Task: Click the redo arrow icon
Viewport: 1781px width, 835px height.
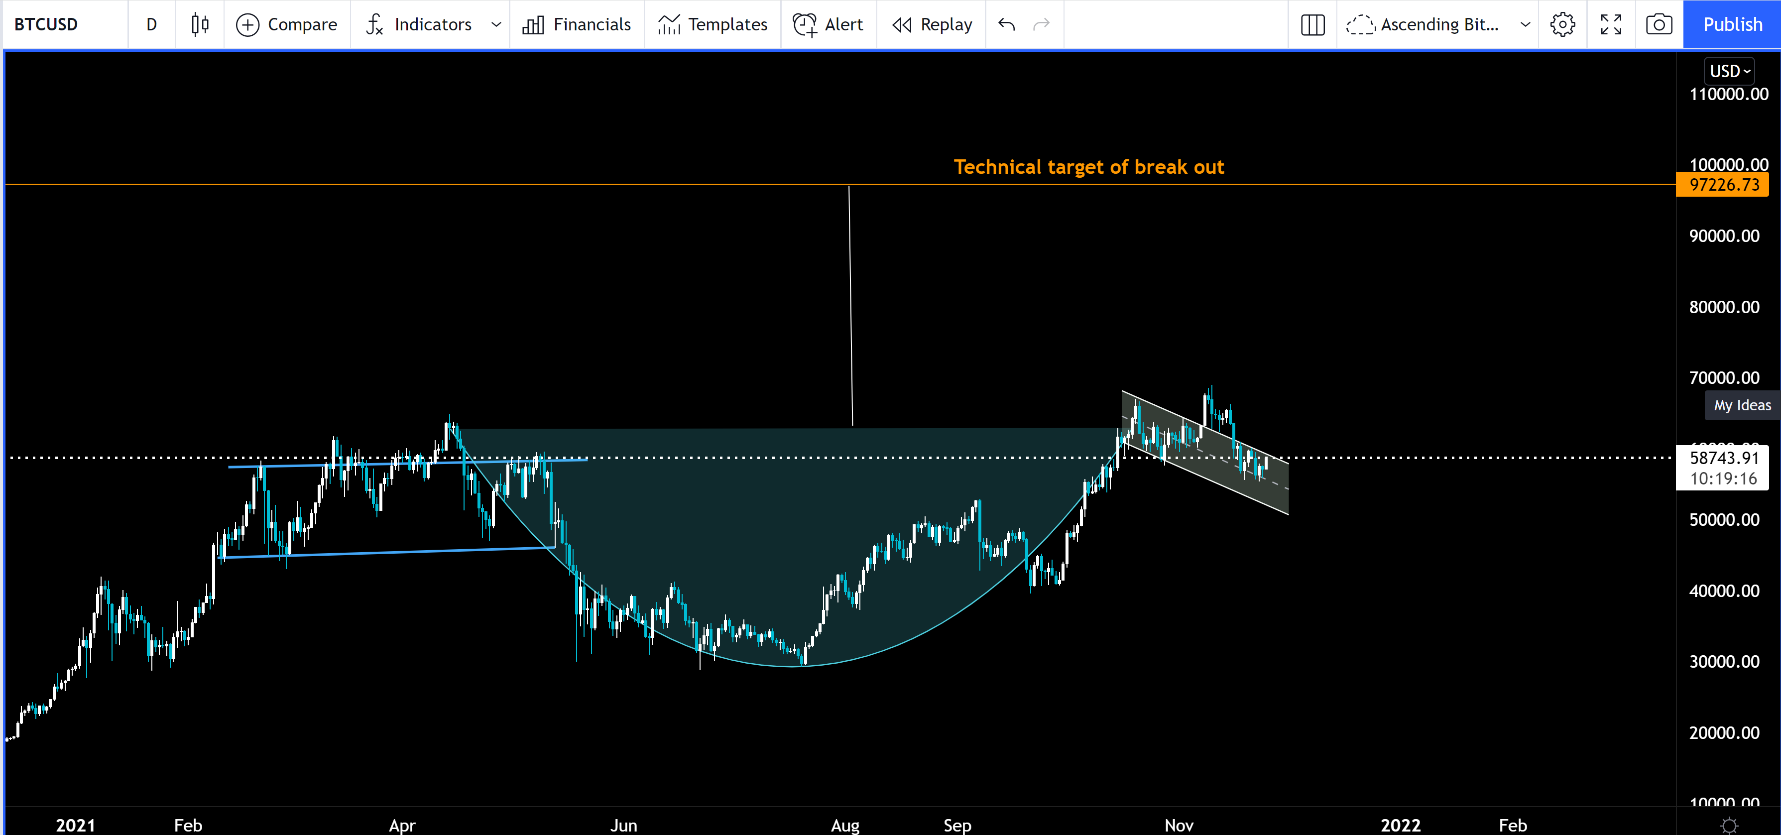Action: (x=1041, y=25)
